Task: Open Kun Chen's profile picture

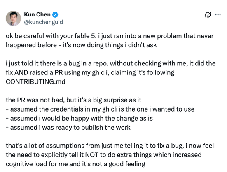Action: (13, 19)
